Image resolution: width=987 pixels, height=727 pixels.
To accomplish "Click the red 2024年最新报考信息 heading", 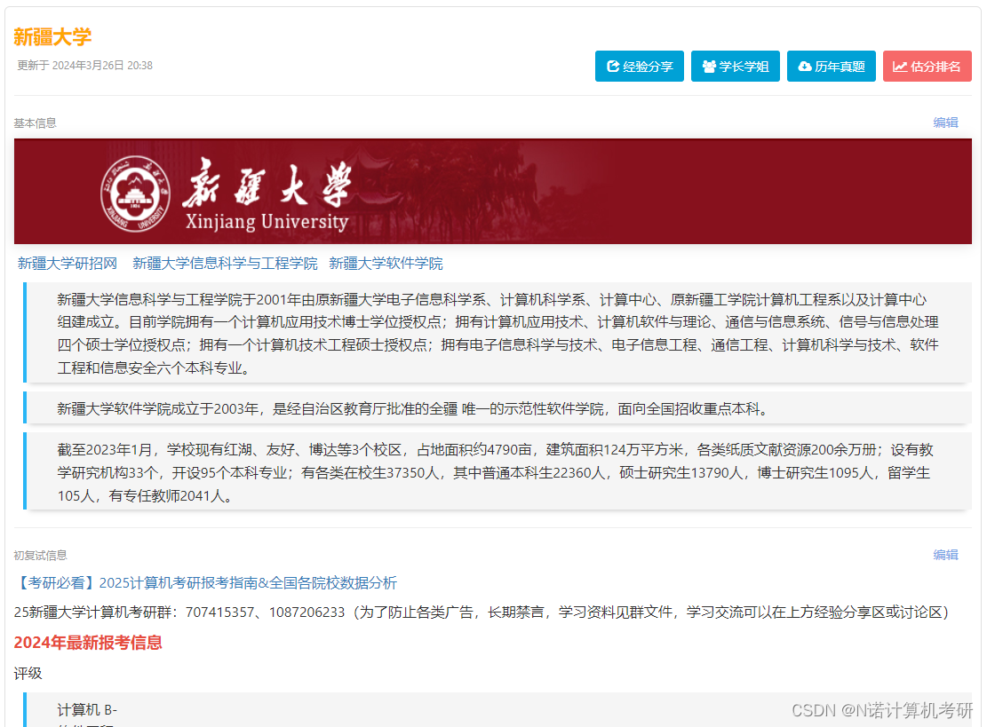I will (88, 643).
